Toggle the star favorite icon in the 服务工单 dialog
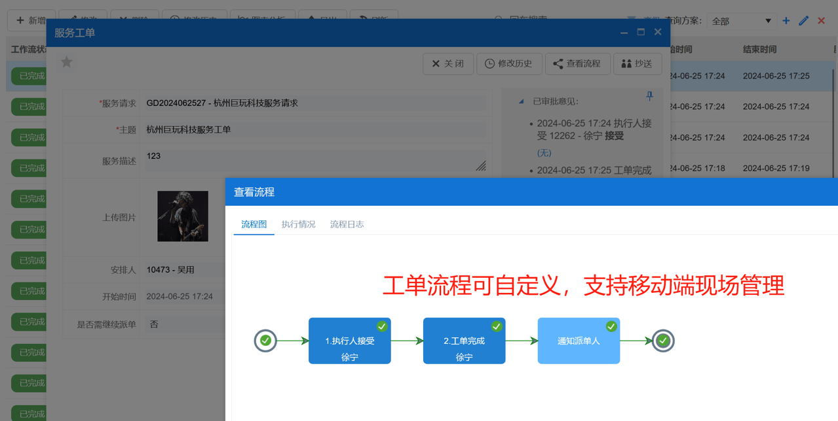Viewport: 838px width, 421px height. (66, 63)
